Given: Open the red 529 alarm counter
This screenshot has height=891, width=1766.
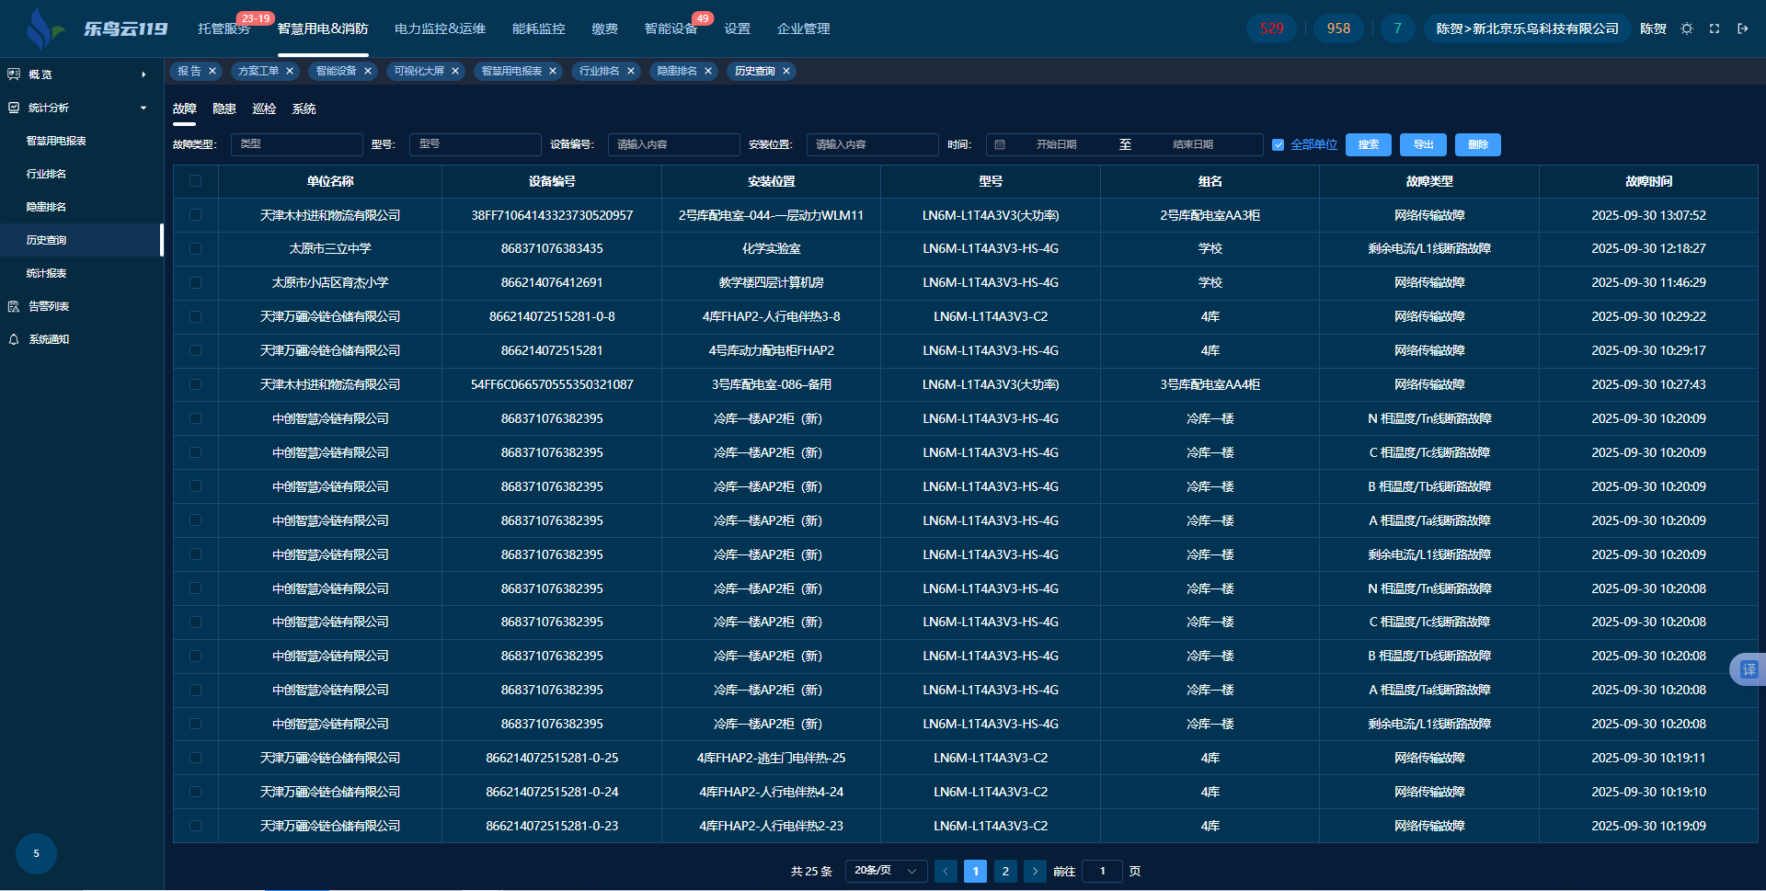Looking at the screenshot, I should (1271, 29).
